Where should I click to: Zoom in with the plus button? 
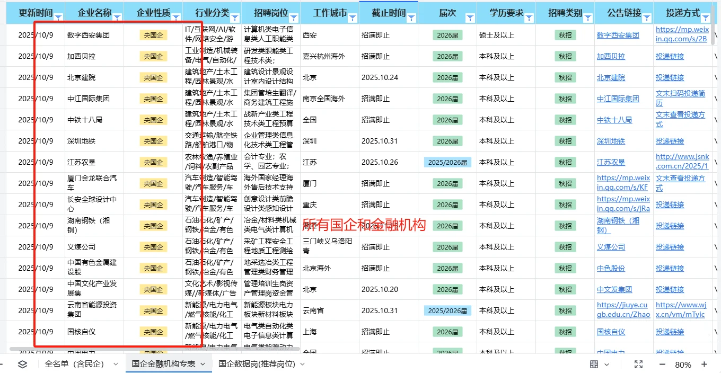705,365
